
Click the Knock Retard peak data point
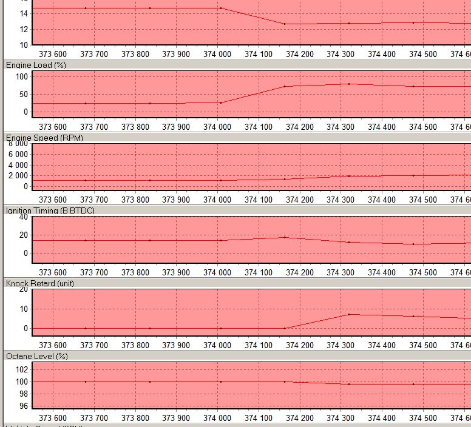tap(349, 314)
